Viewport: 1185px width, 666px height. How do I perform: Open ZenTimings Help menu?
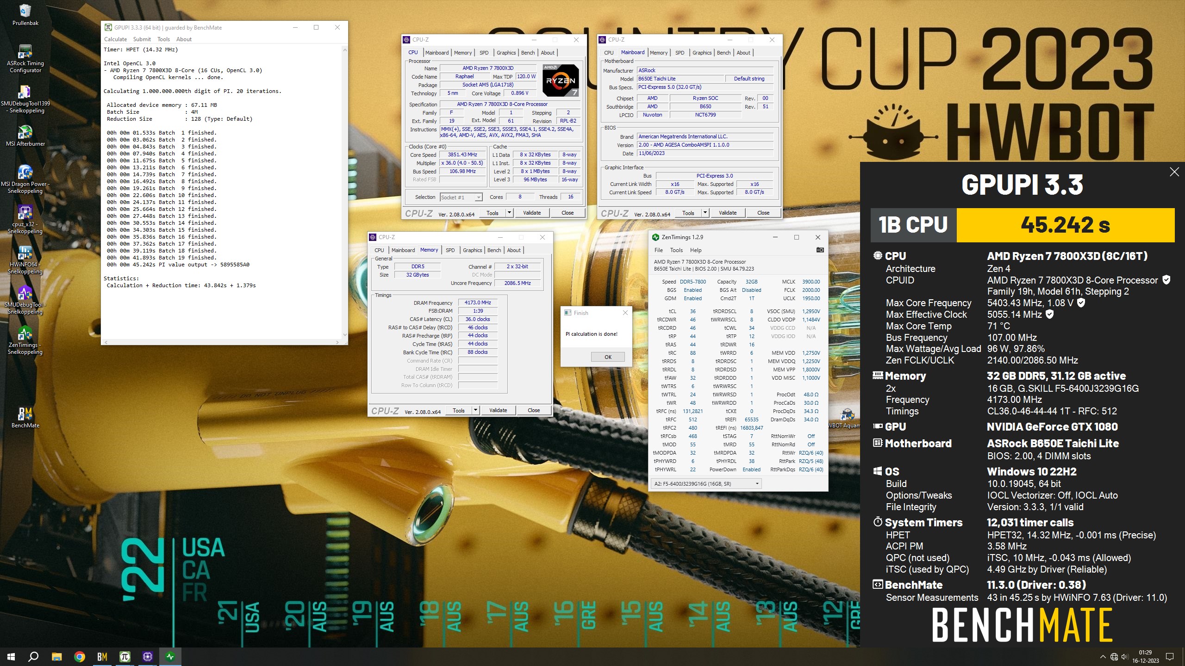tap(696, 250)
